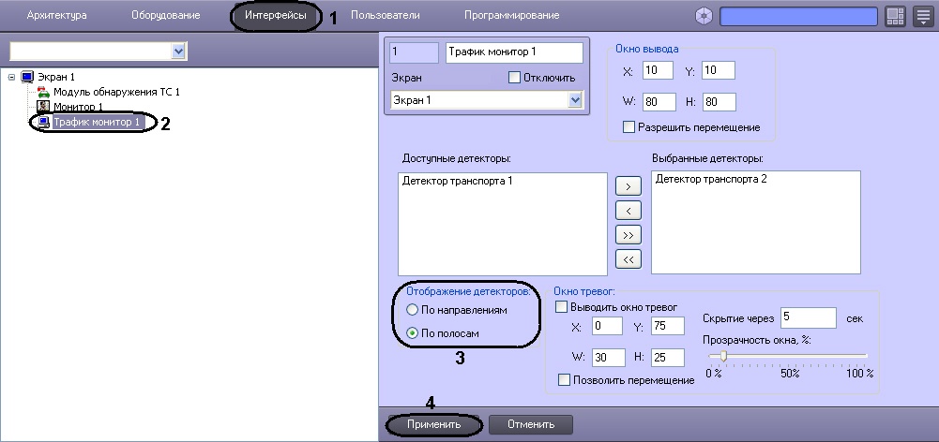The width and height of the screenshot is (939, 442).
Task: Click the hexagon icon beside the search field
Action: 705,16
